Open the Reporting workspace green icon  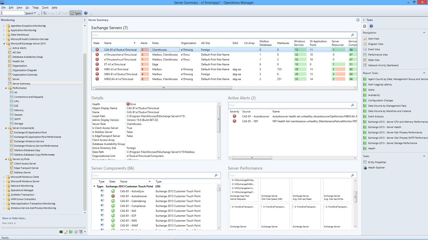tap(71, 232)
